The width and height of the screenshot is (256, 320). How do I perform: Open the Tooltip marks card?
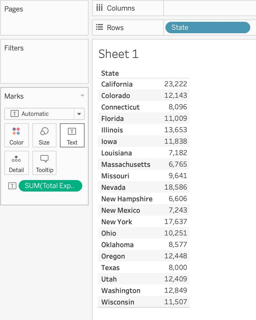(44, 163)
